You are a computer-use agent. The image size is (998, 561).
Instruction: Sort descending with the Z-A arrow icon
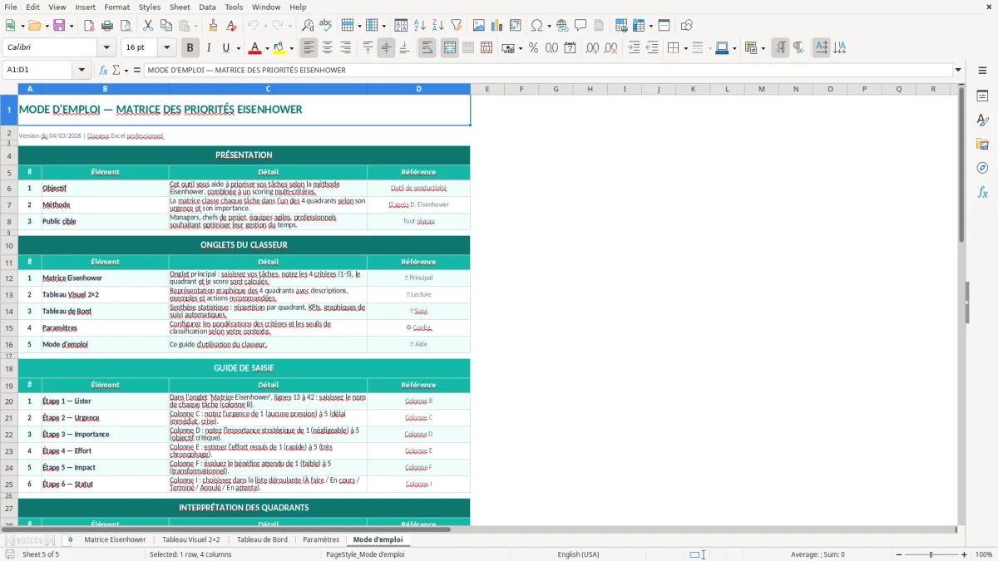(438, 26)
